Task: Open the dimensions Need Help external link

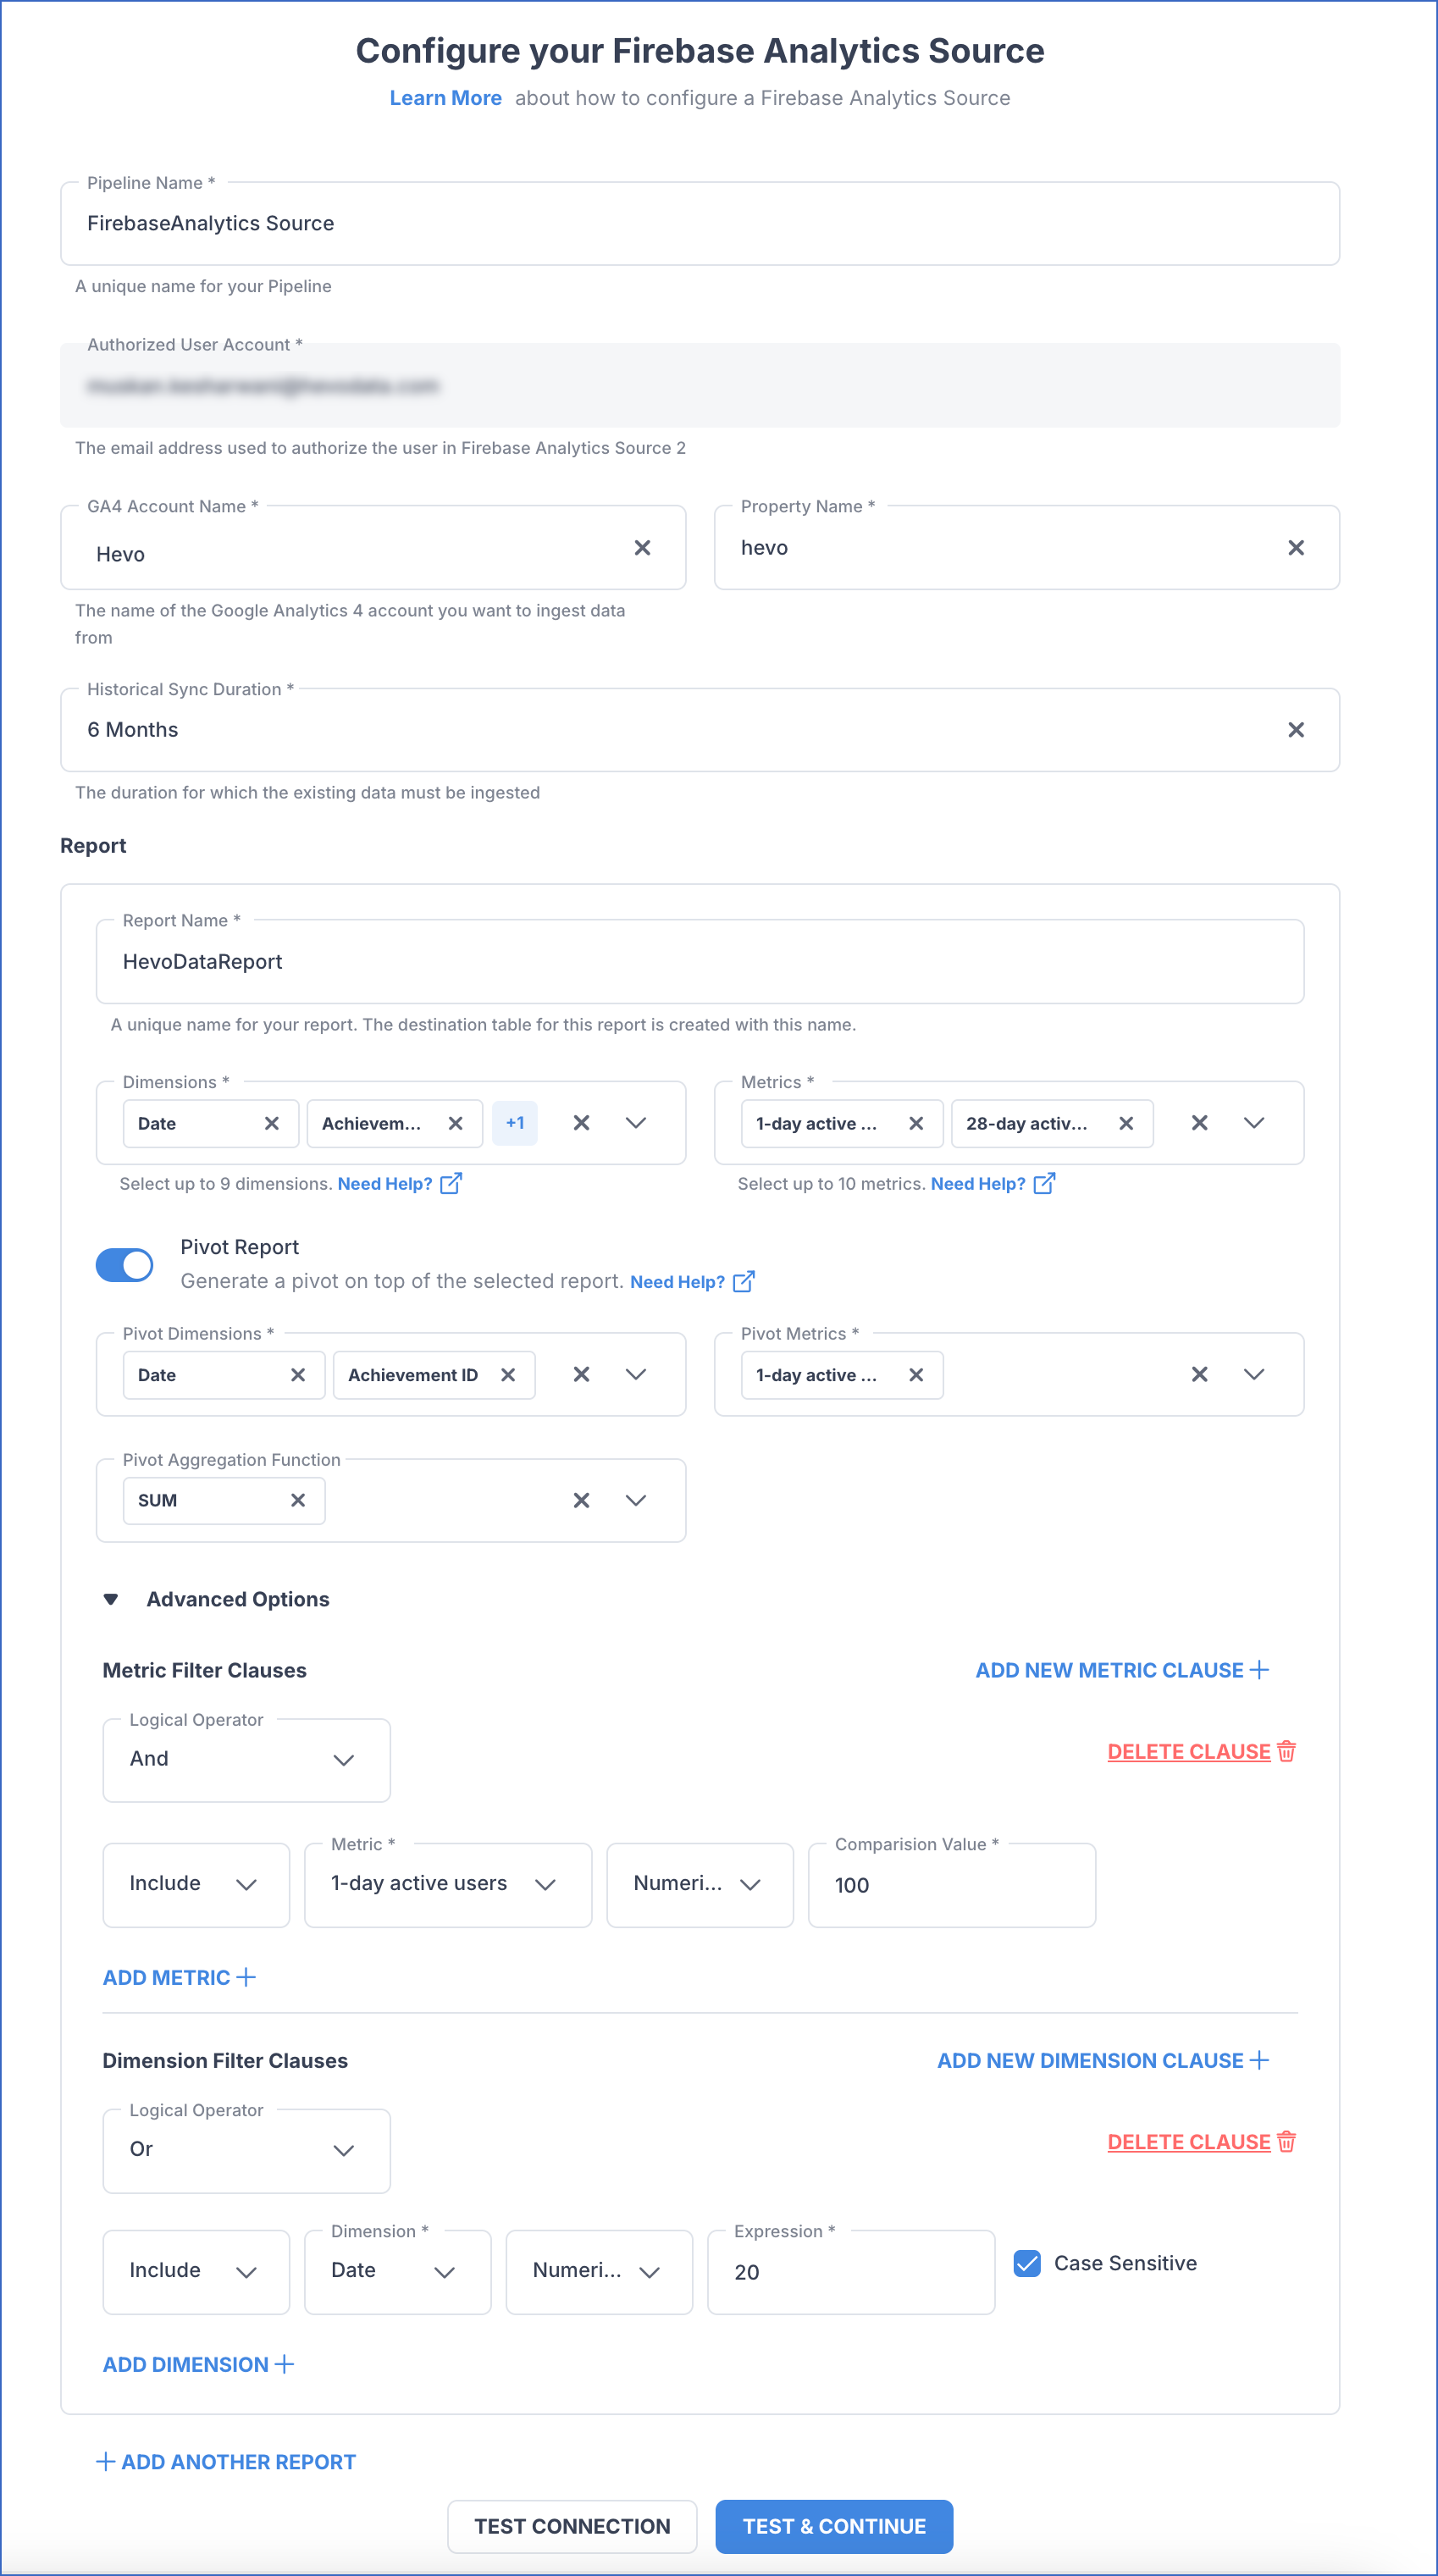Action: point(452,1183)
